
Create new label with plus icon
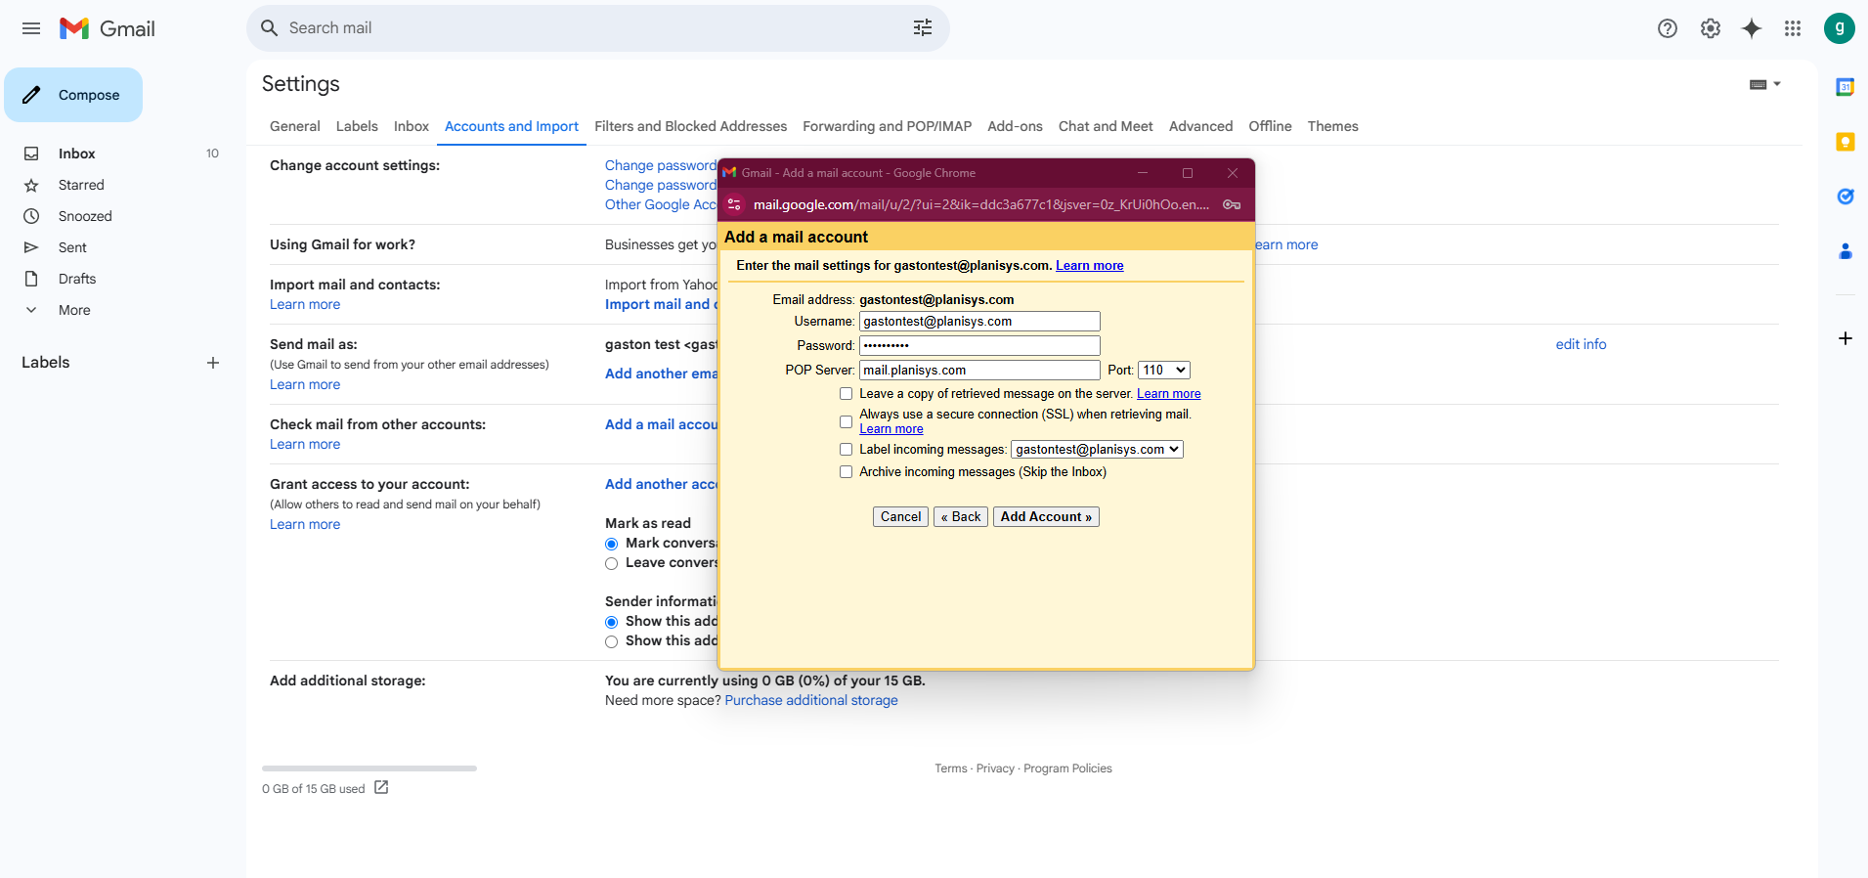(x=213, y=363)
